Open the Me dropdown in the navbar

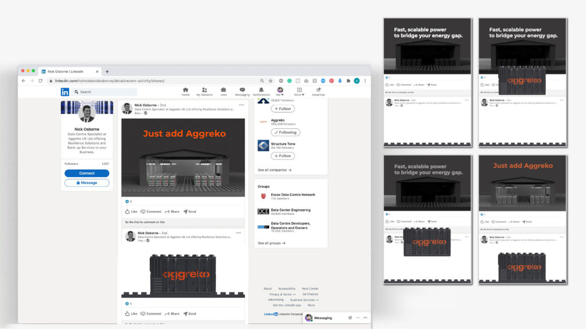click(280, 92)
